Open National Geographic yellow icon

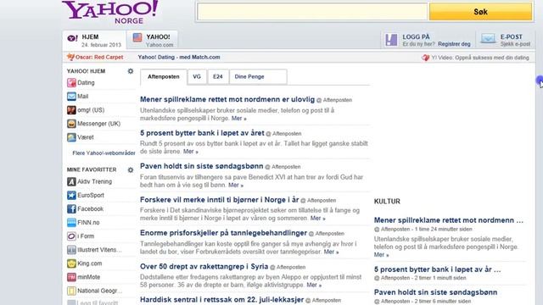point(71,291)
